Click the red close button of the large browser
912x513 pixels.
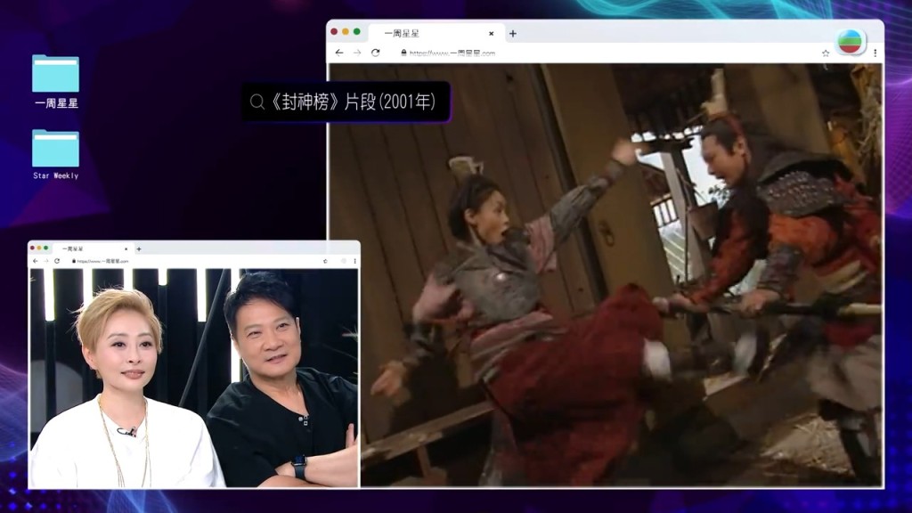point(334,31)
